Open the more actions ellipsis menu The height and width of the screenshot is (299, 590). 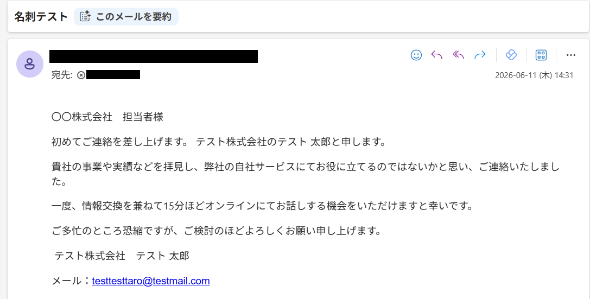[571, 55]
